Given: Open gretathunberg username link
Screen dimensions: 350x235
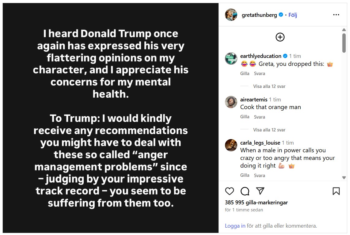Looking at the screenshot, I should [x=259, y=15].
